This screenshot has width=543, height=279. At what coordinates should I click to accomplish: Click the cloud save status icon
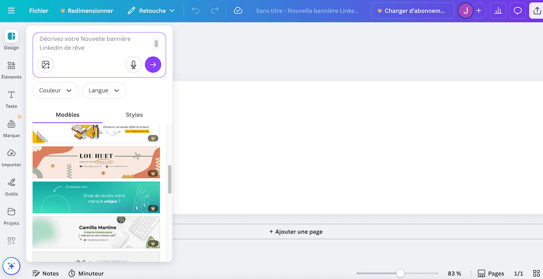[238, 10]
